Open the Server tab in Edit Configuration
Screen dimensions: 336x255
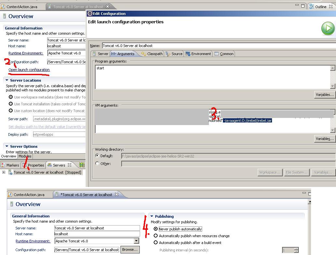[100, 54]
